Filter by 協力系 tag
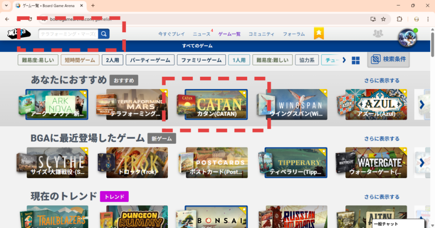435x228 pixels. click(307, 60)
